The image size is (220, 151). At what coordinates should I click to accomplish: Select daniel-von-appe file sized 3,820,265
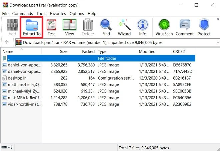coord(98,65)
